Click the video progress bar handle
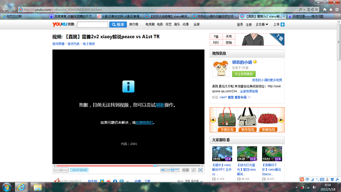 [x=155, y=166]
